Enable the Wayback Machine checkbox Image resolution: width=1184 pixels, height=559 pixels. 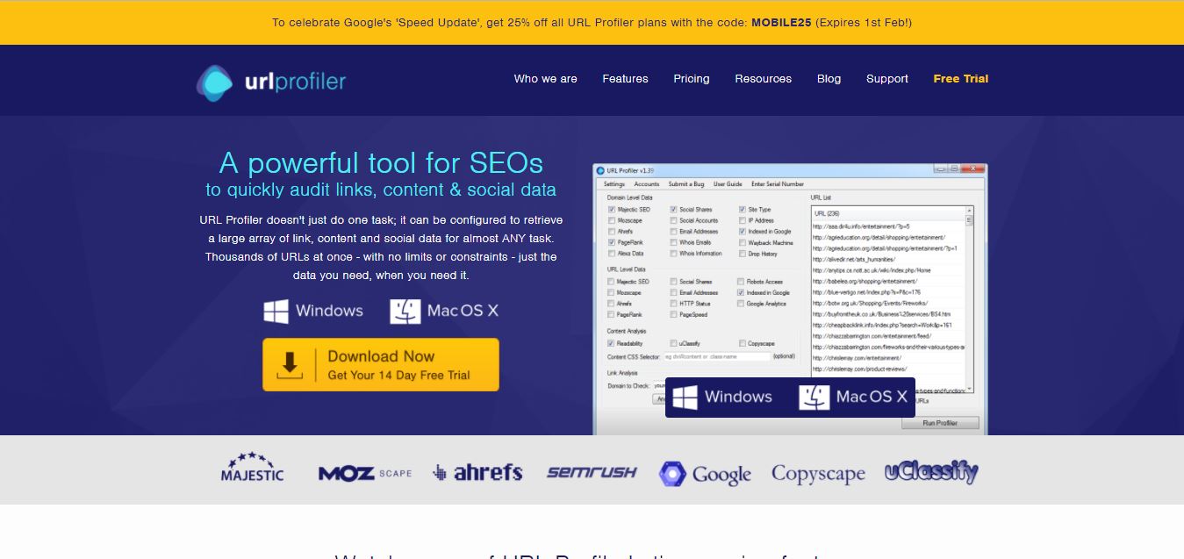click(742, 243)
